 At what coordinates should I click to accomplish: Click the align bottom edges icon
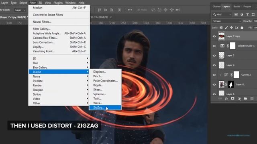[112, 10]
